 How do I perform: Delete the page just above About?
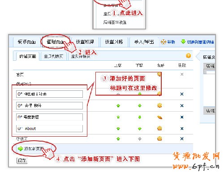coord(182,117)
